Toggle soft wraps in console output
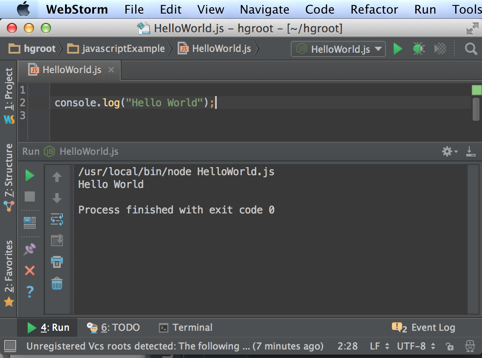 [57, 219]
